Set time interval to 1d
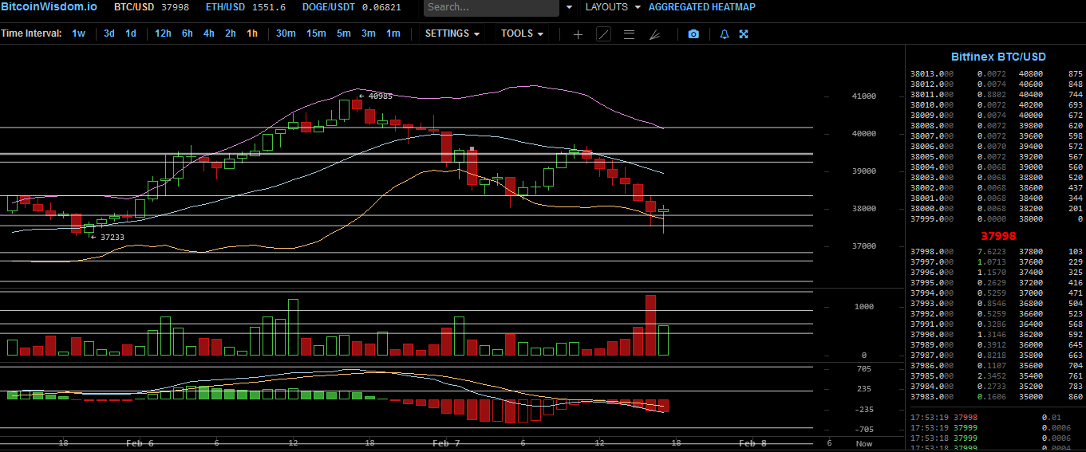 click(x=130, y=33)
